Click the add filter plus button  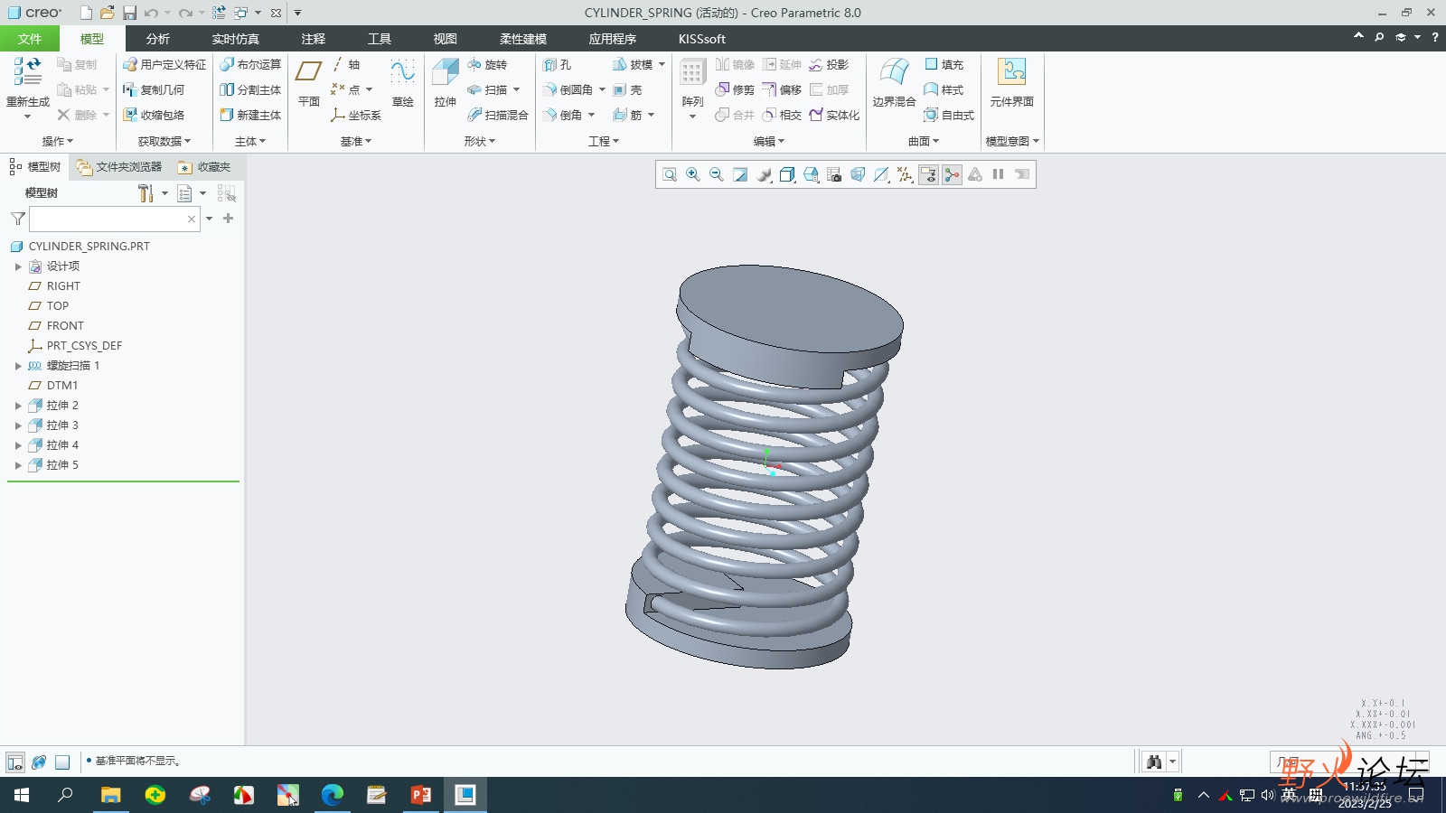pyautogui.click(x=229, y=219)
